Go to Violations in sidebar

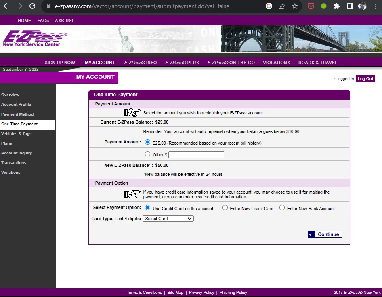(11, 173)
